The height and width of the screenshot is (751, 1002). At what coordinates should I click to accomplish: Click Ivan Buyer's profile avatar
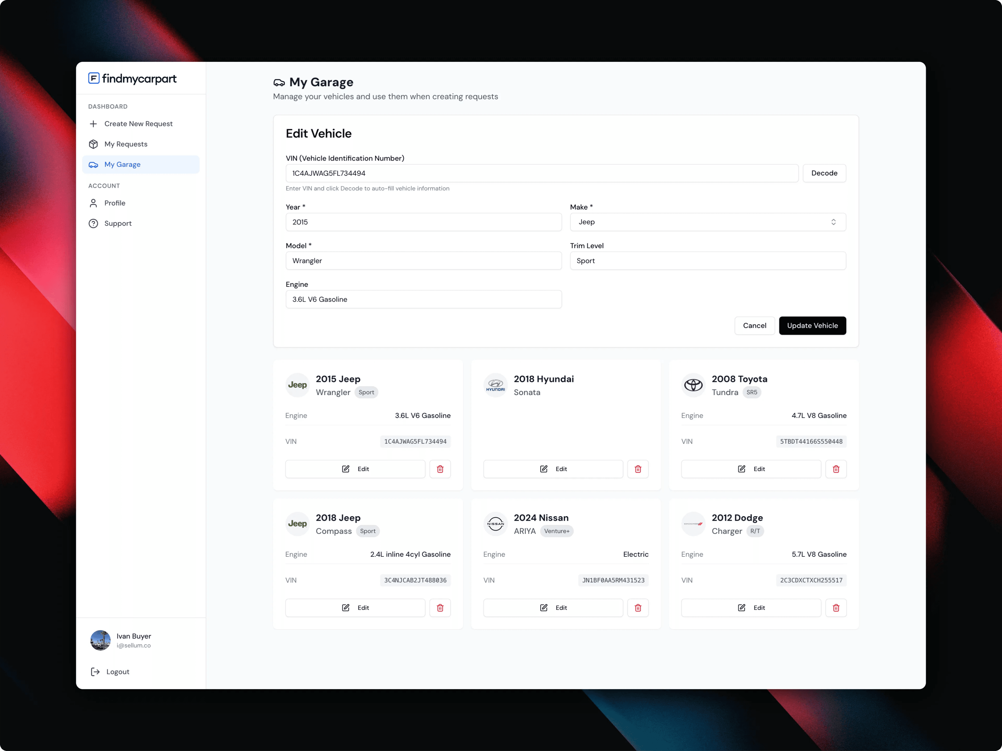pyautogui.click(x=100, y=640)
